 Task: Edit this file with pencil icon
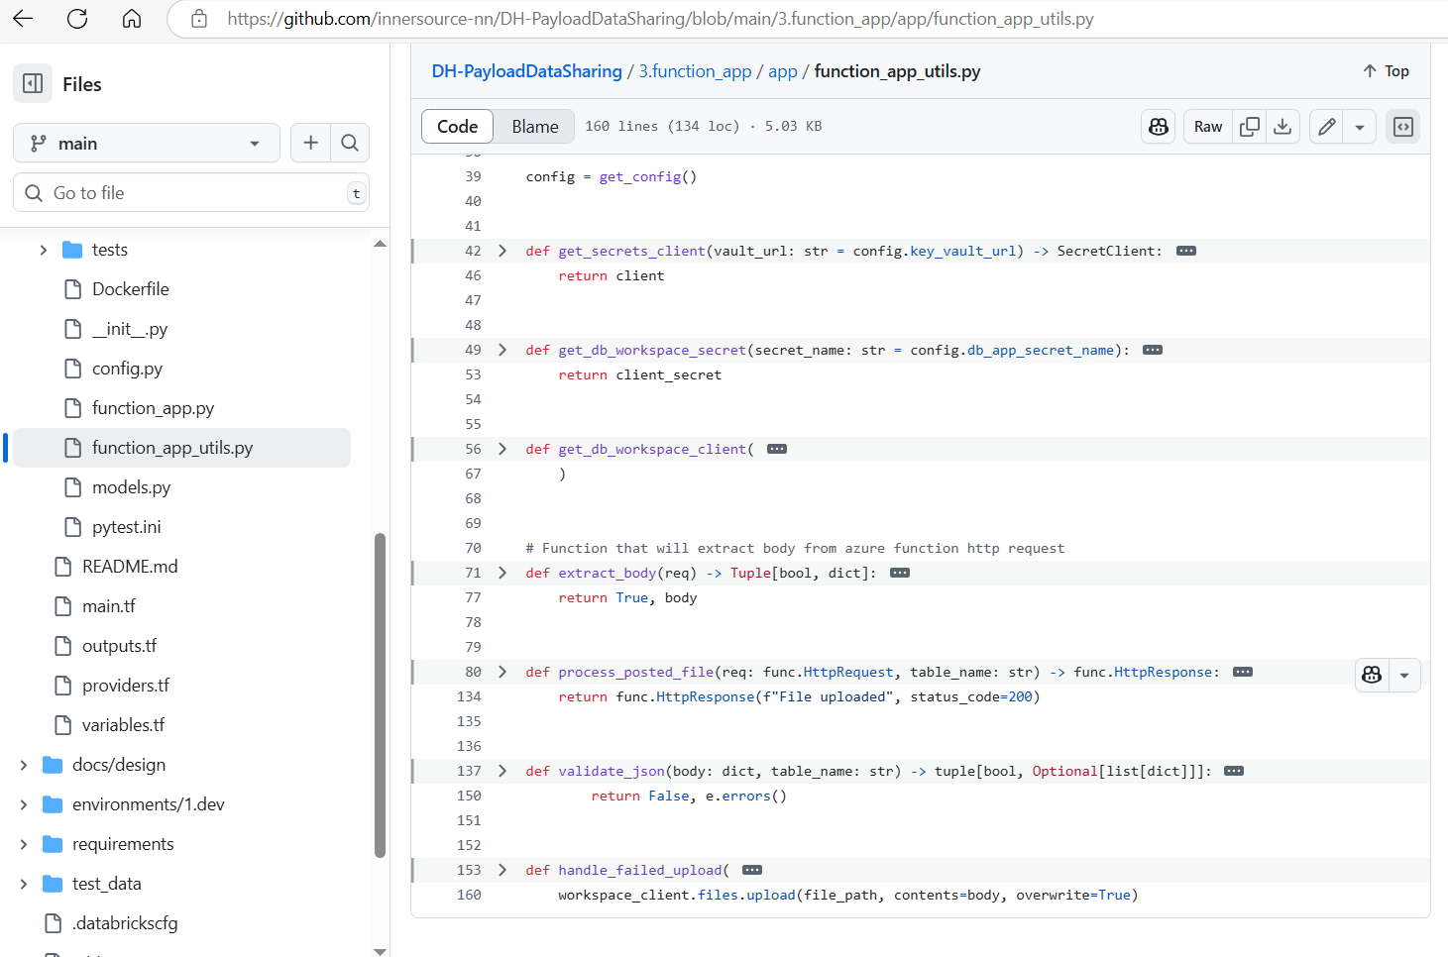coord(1326,127)
